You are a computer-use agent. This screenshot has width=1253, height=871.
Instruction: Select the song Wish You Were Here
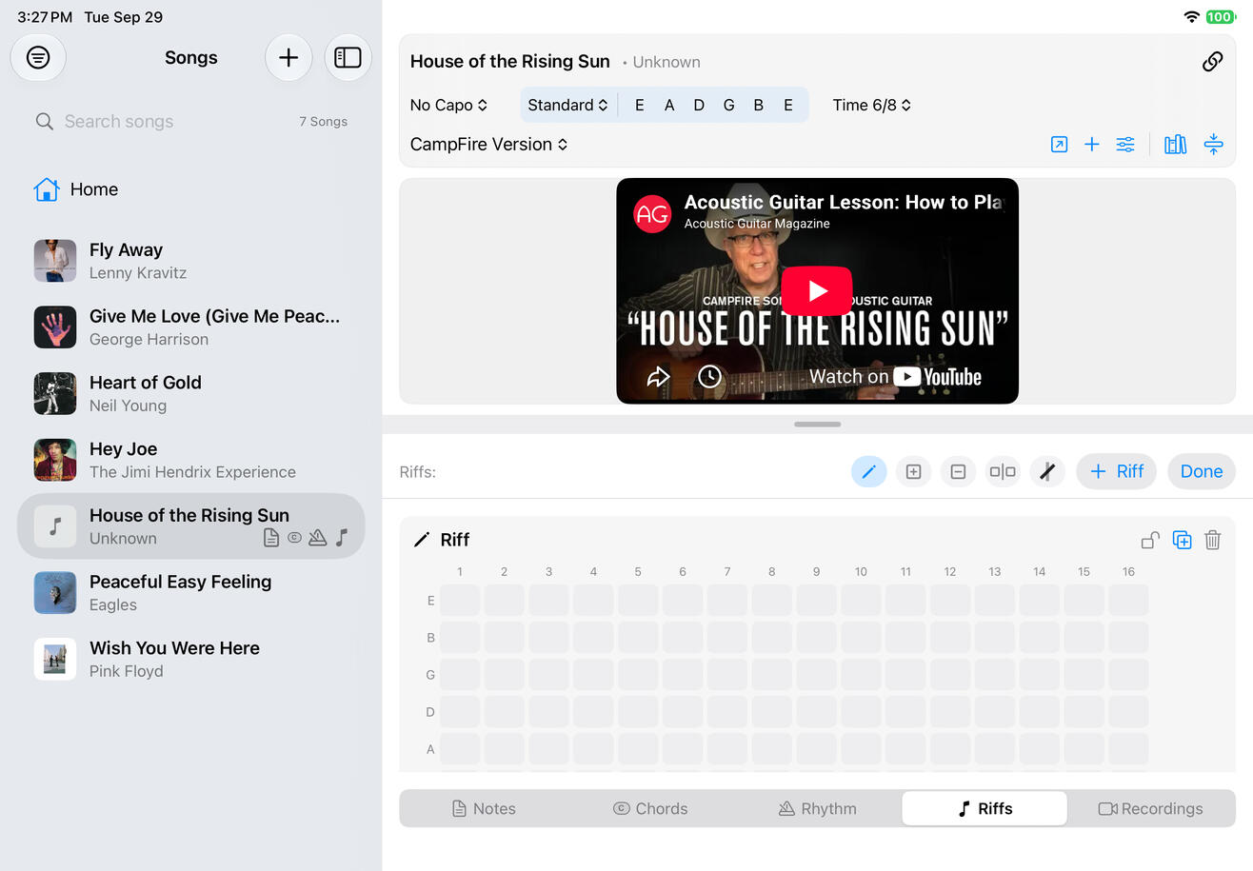(x=190, y=659)
